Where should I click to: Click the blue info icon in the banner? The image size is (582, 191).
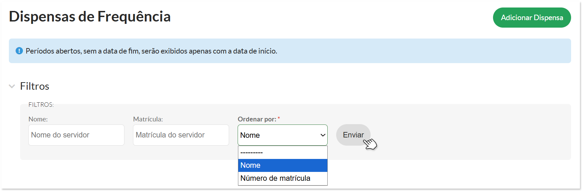(19, 51)
